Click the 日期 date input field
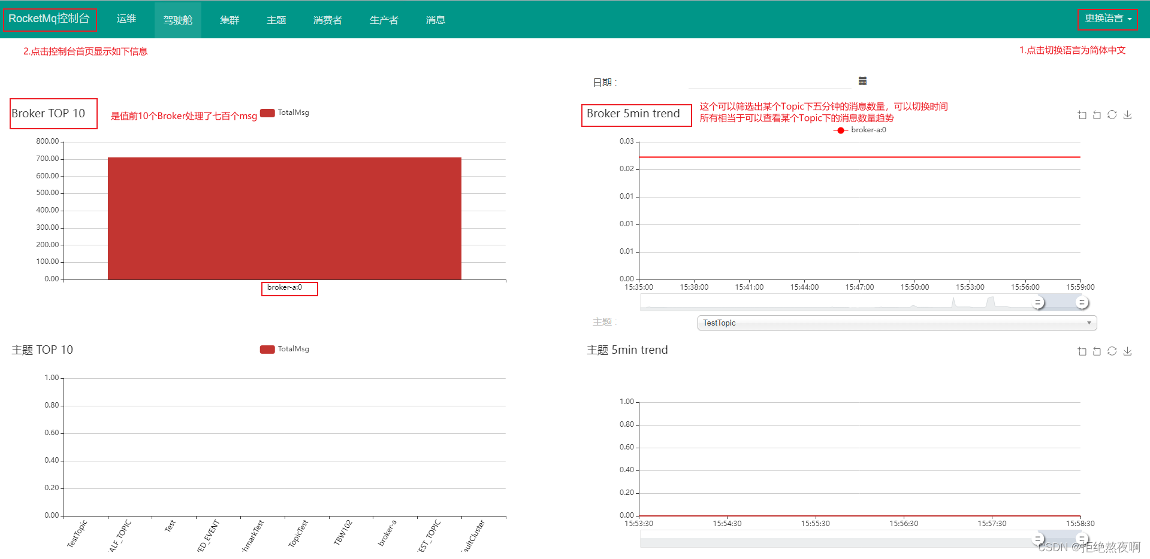 point(769,82)
